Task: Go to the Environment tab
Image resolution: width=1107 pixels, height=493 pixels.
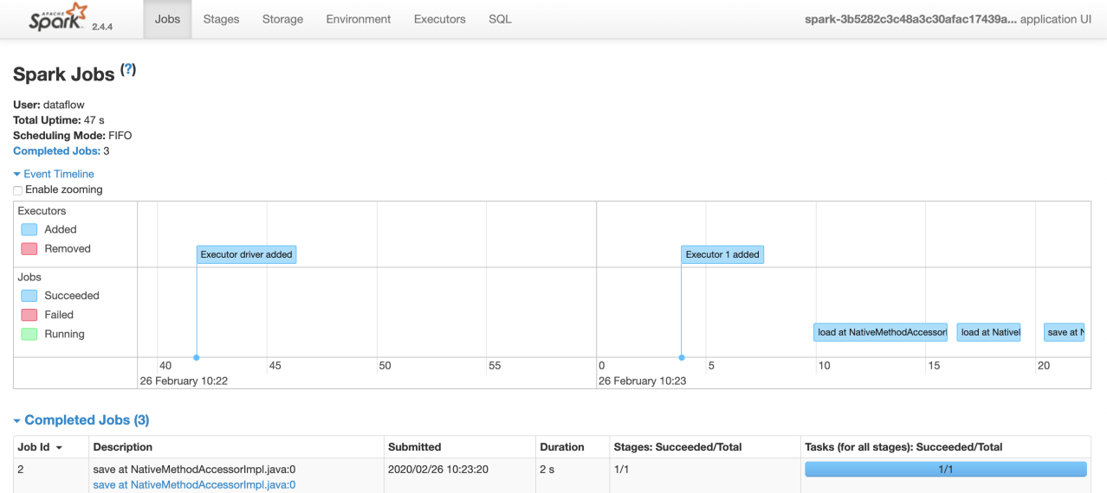Action: tap(359, 19)
